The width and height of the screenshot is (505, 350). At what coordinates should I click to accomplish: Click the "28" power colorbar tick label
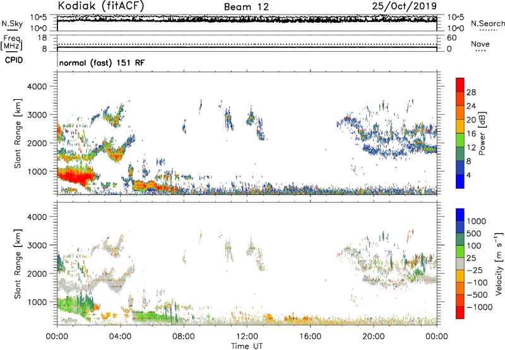coord(471,92)
